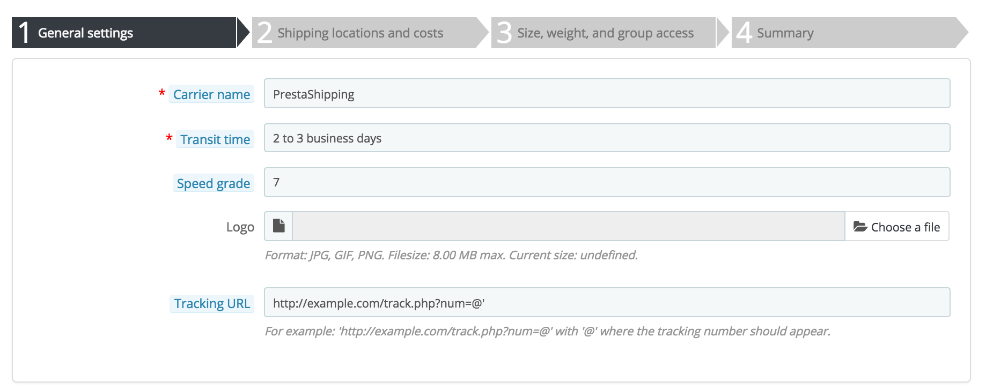The image size is (986, 389).
Task: Click the Carrier name help label
Action: pos(211,94)
